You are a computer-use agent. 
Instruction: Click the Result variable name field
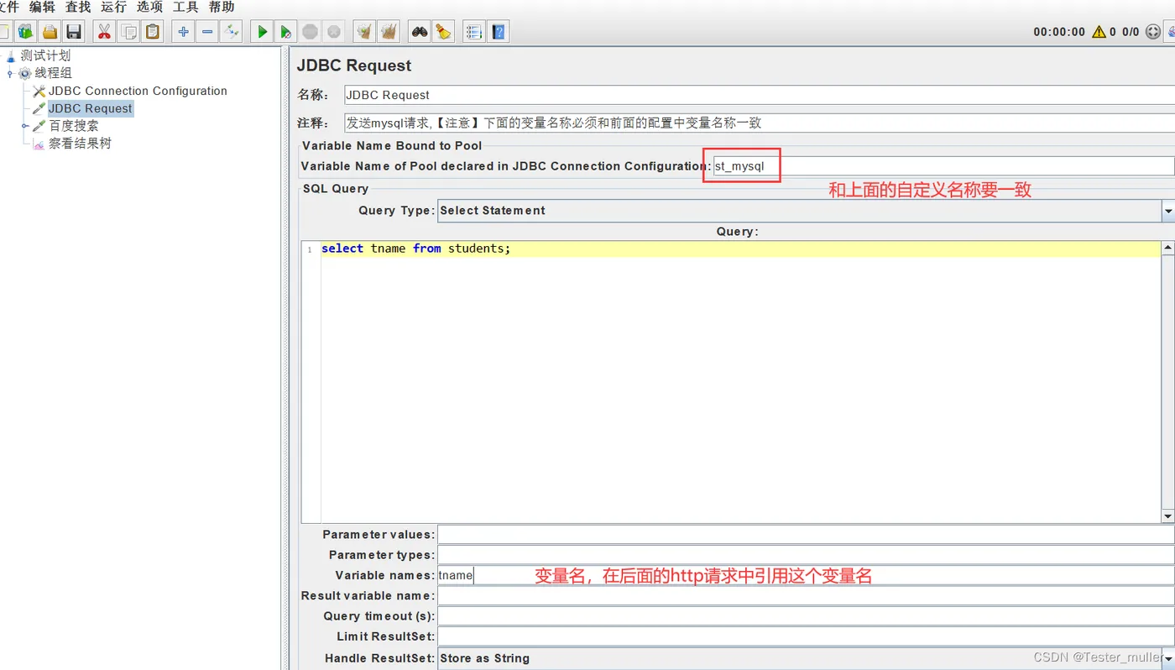coord(807,596)
